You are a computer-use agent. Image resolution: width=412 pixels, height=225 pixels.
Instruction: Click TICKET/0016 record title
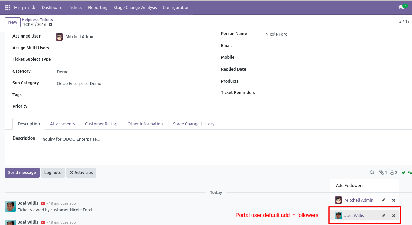point(34,25)
